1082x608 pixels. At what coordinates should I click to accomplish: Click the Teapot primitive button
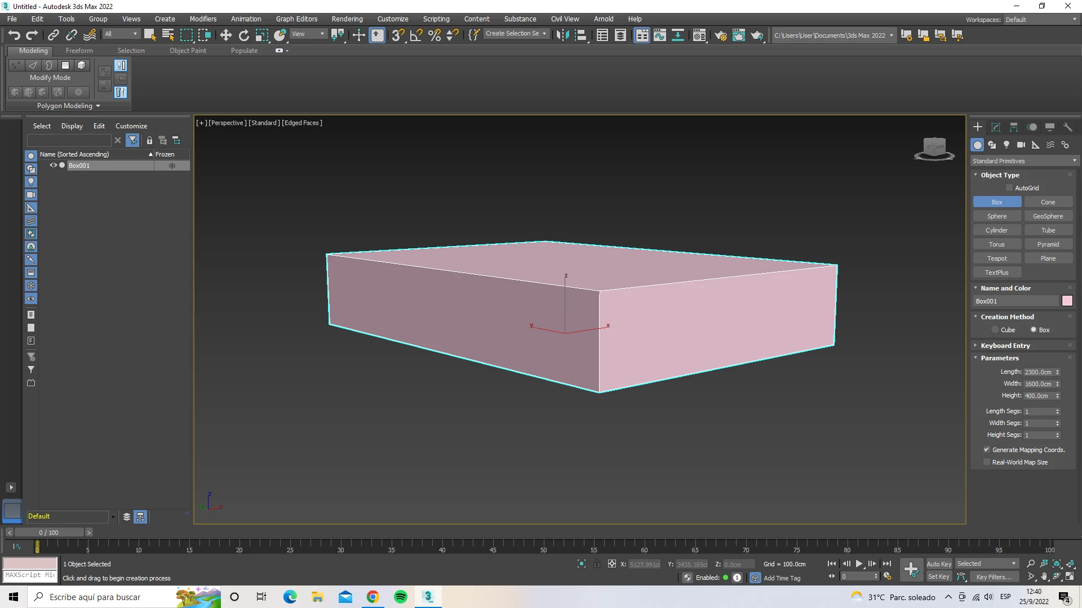[x=996, y=258]
